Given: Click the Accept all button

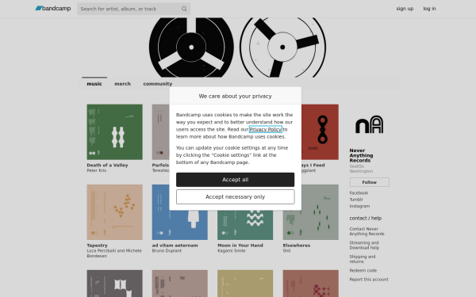Looking at the screenshot, I should pos(236,180).
